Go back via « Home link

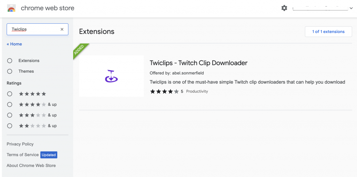[x=14, y=44]
